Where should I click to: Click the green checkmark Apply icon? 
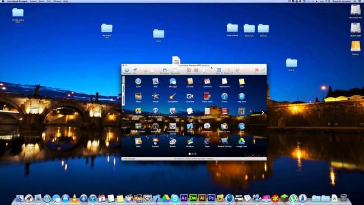coord(263,70)
